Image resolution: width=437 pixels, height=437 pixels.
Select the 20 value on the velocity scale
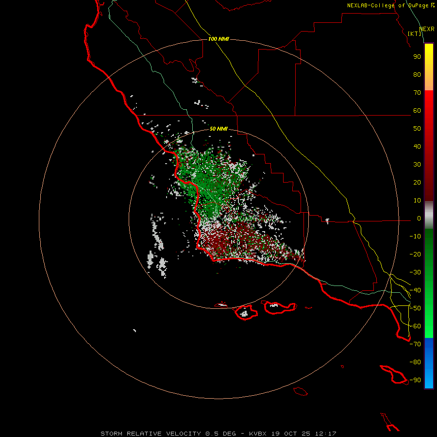coord(417,182)
